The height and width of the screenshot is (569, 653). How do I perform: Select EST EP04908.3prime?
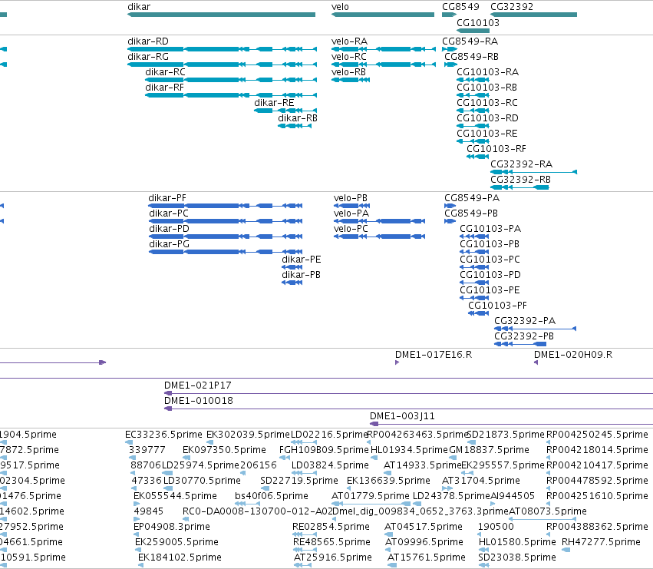172,527
